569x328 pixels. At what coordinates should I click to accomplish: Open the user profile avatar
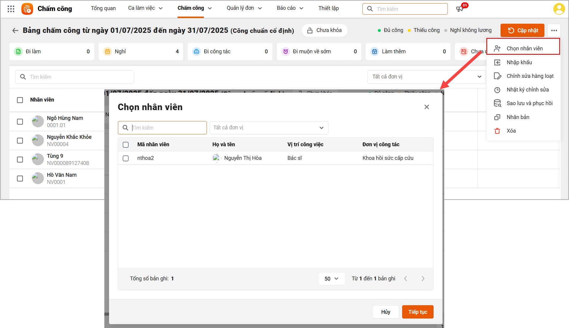tap(559, 9)
